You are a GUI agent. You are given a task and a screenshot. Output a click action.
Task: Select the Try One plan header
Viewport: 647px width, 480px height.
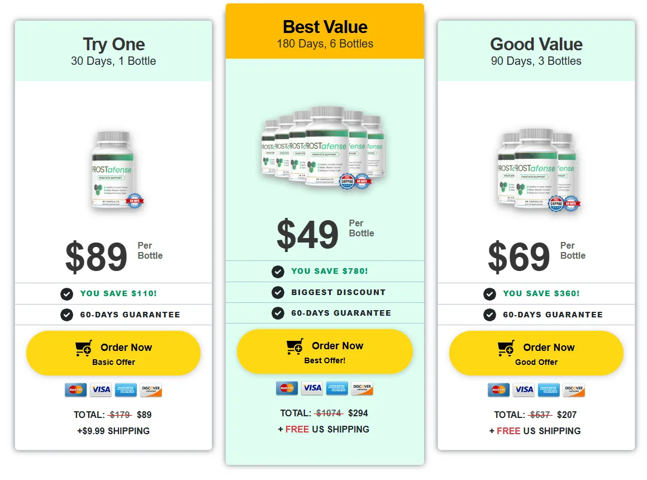coord(113,51)
